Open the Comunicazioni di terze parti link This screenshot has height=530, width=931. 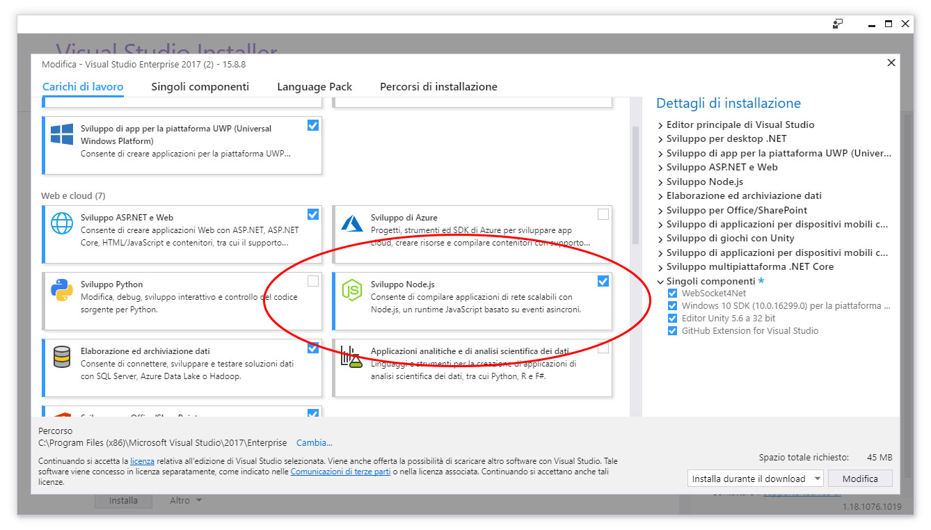[x=340, y=472]
